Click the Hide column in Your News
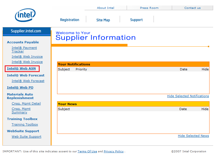Image resolution: width=217 pixels, height=157 pixels. (x=205, y=109)
